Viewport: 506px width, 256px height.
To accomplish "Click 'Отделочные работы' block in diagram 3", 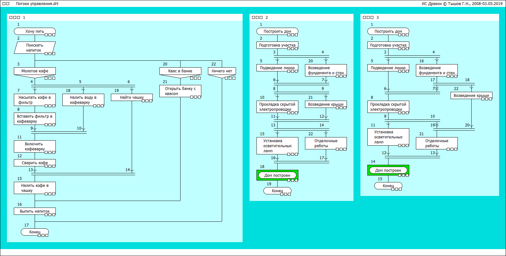I will tap(437, 143).
